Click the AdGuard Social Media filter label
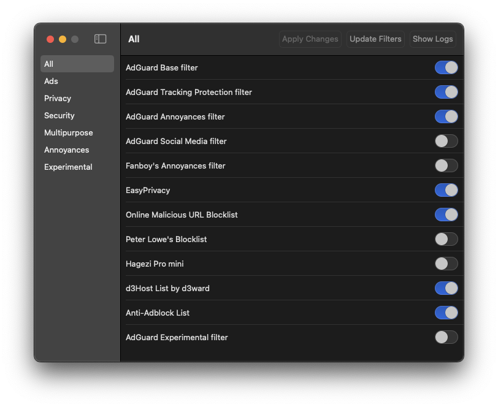 176,141
